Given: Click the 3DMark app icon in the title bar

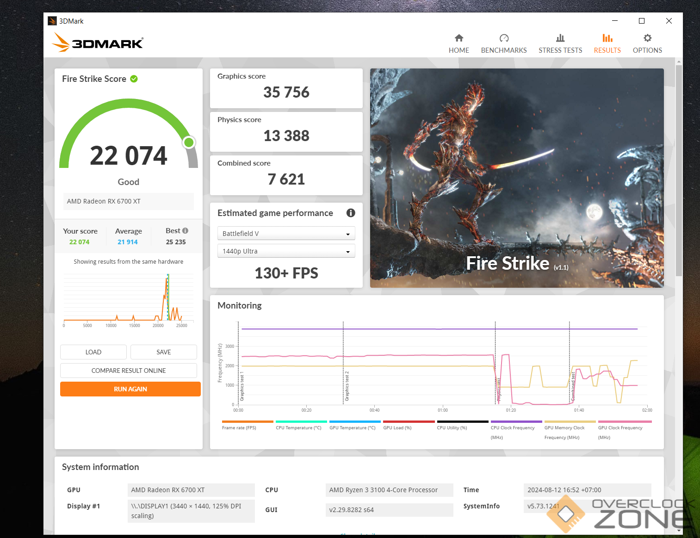Looking at the screenshot, I should click(x=52, y=21).
